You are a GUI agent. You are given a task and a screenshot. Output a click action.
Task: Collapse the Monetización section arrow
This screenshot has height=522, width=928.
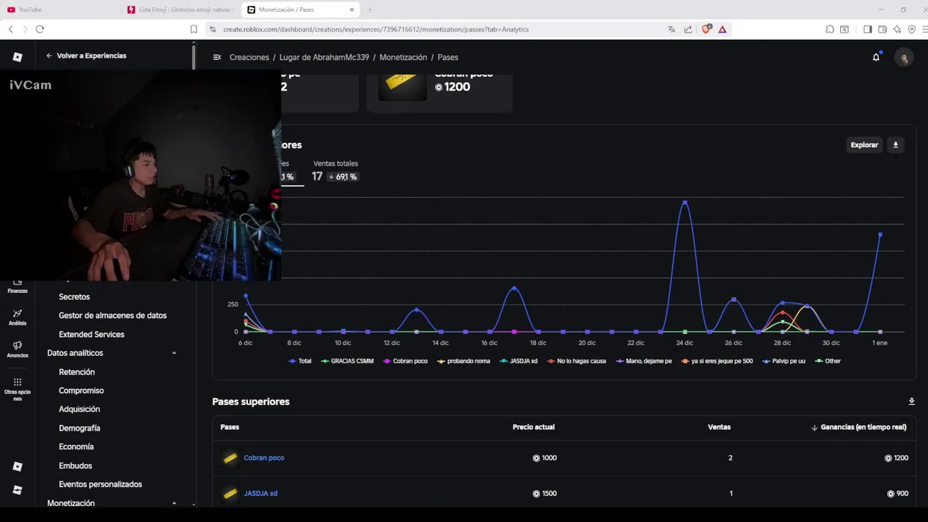174,503
